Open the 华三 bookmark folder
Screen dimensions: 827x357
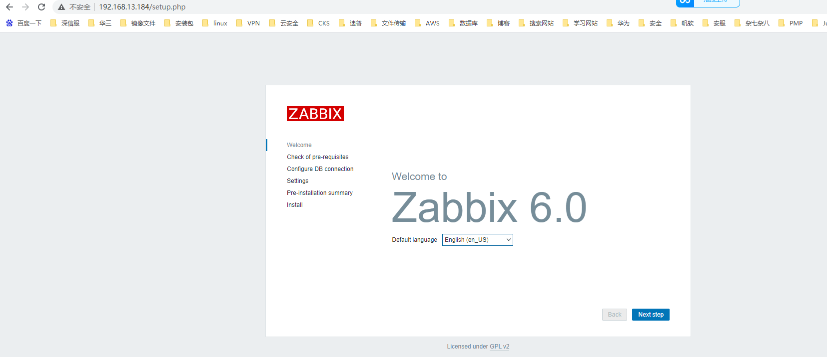click(100, 23)
